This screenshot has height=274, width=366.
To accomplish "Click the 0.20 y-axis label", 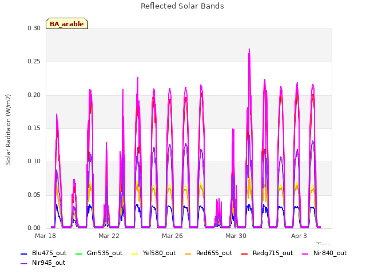I will [34, 95].
